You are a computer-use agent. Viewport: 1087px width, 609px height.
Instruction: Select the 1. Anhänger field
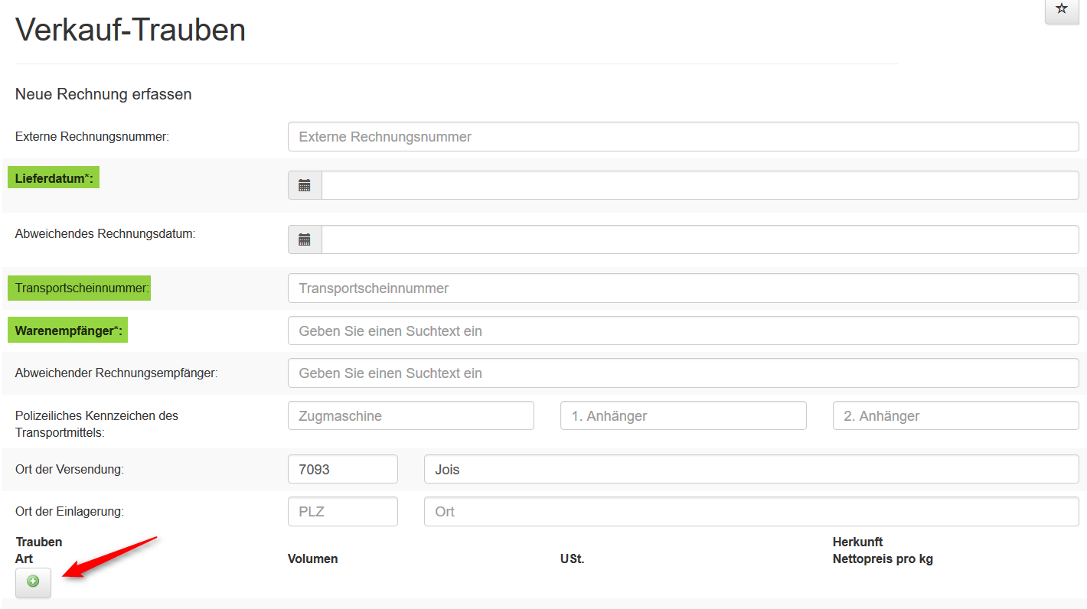coord(683,416)
